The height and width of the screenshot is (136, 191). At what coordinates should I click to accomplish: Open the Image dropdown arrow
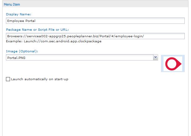tap(155, 57)
